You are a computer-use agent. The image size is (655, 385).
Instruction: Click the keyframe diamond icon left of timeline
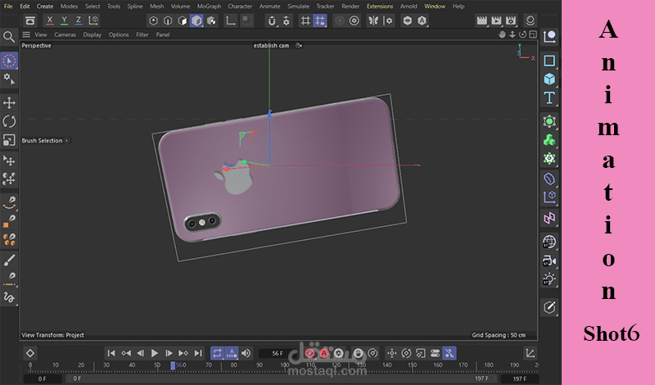tap(30, 353)
